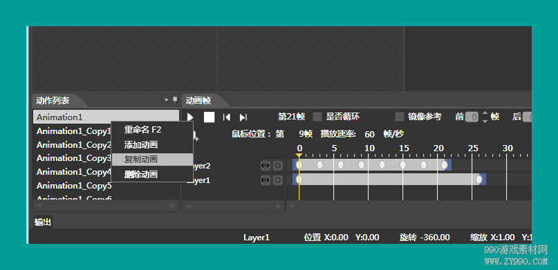Pin the 动作列表 panel with pushpin icon
This screenshot has width=558, height=270.
(175, 100)
